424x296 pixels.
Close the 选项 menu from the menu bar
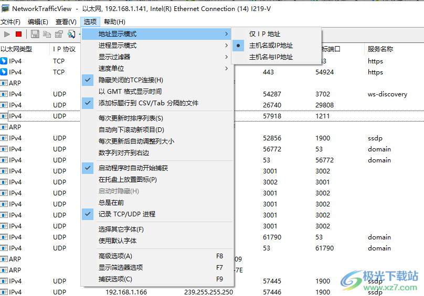90,22
